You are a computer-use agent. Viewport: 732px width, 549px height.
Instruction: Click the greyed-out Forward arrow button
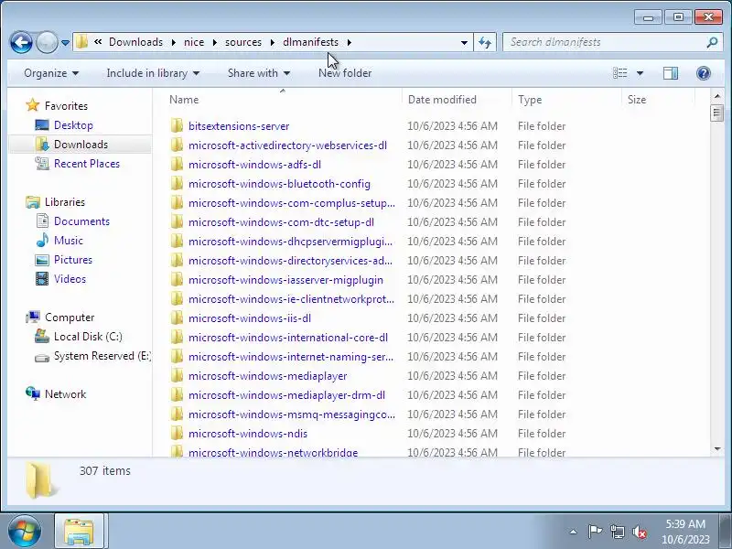pyautogui.click(x=47, y=42)
